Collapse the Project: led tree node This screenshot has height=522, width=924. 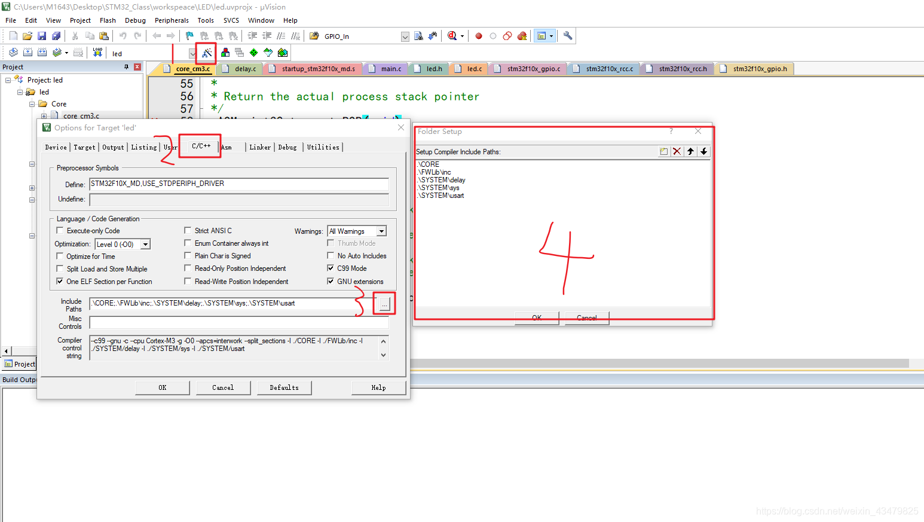(x=8, y=80)
